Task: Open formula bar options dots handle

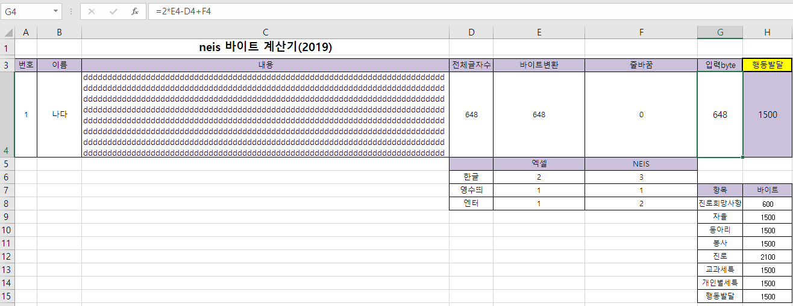Action: coord(71,11)
